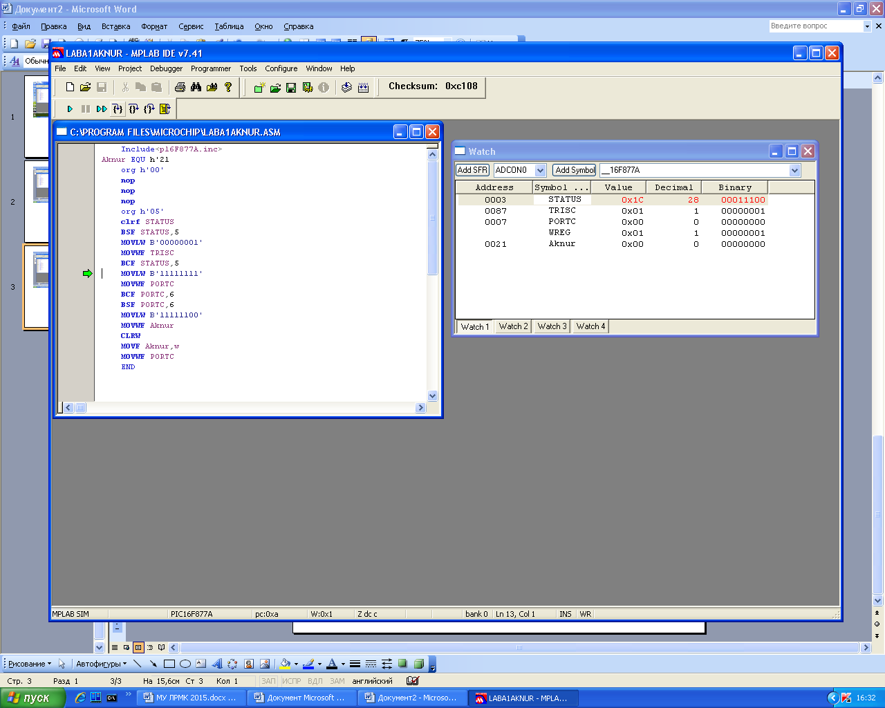The height and width of the screenshot is (708, 885).
Task: Open the Автофигуры dropdown menu
Action: (101, 664)
